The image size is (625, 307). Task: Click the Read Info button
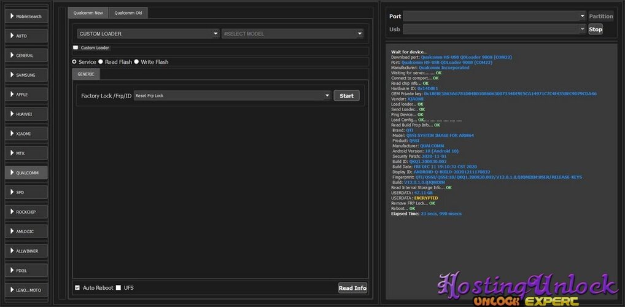coord(352,288)
